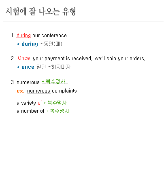Click the word numerous in item 3

[28, 82]
